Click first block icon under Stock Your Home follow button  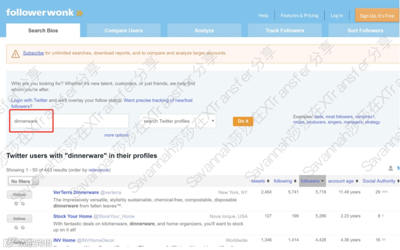click(x=16, y=227)
